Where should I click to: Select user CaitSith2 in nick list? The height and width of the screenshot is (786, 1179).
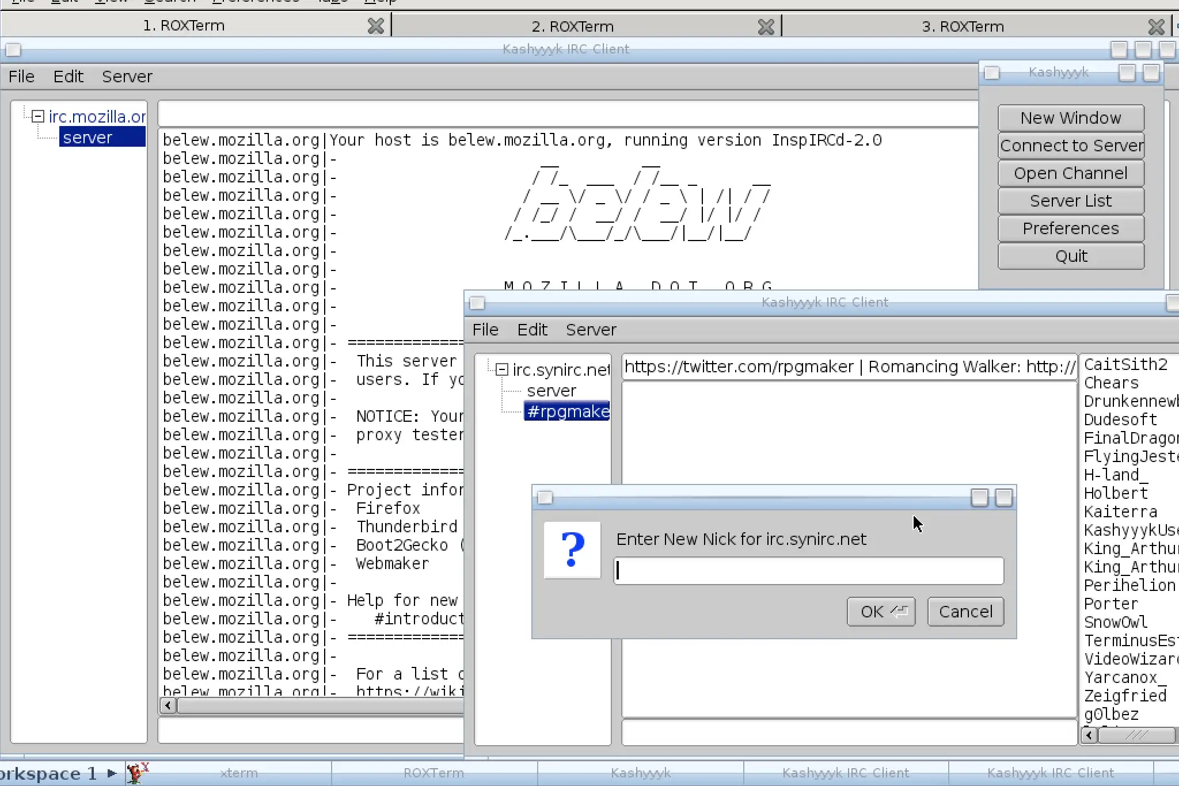[x=1125, y=364]
